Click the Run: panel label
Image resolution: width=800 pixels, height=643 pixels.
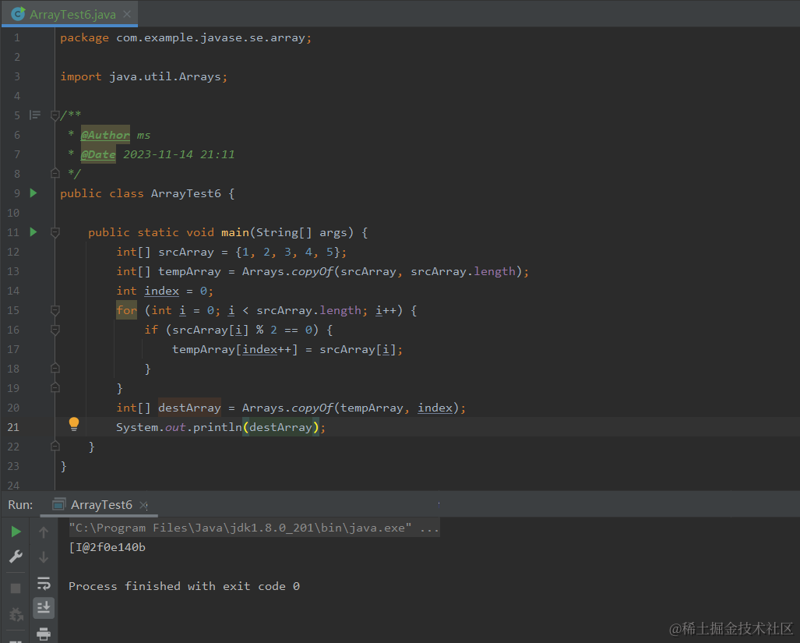click(20, 505)
